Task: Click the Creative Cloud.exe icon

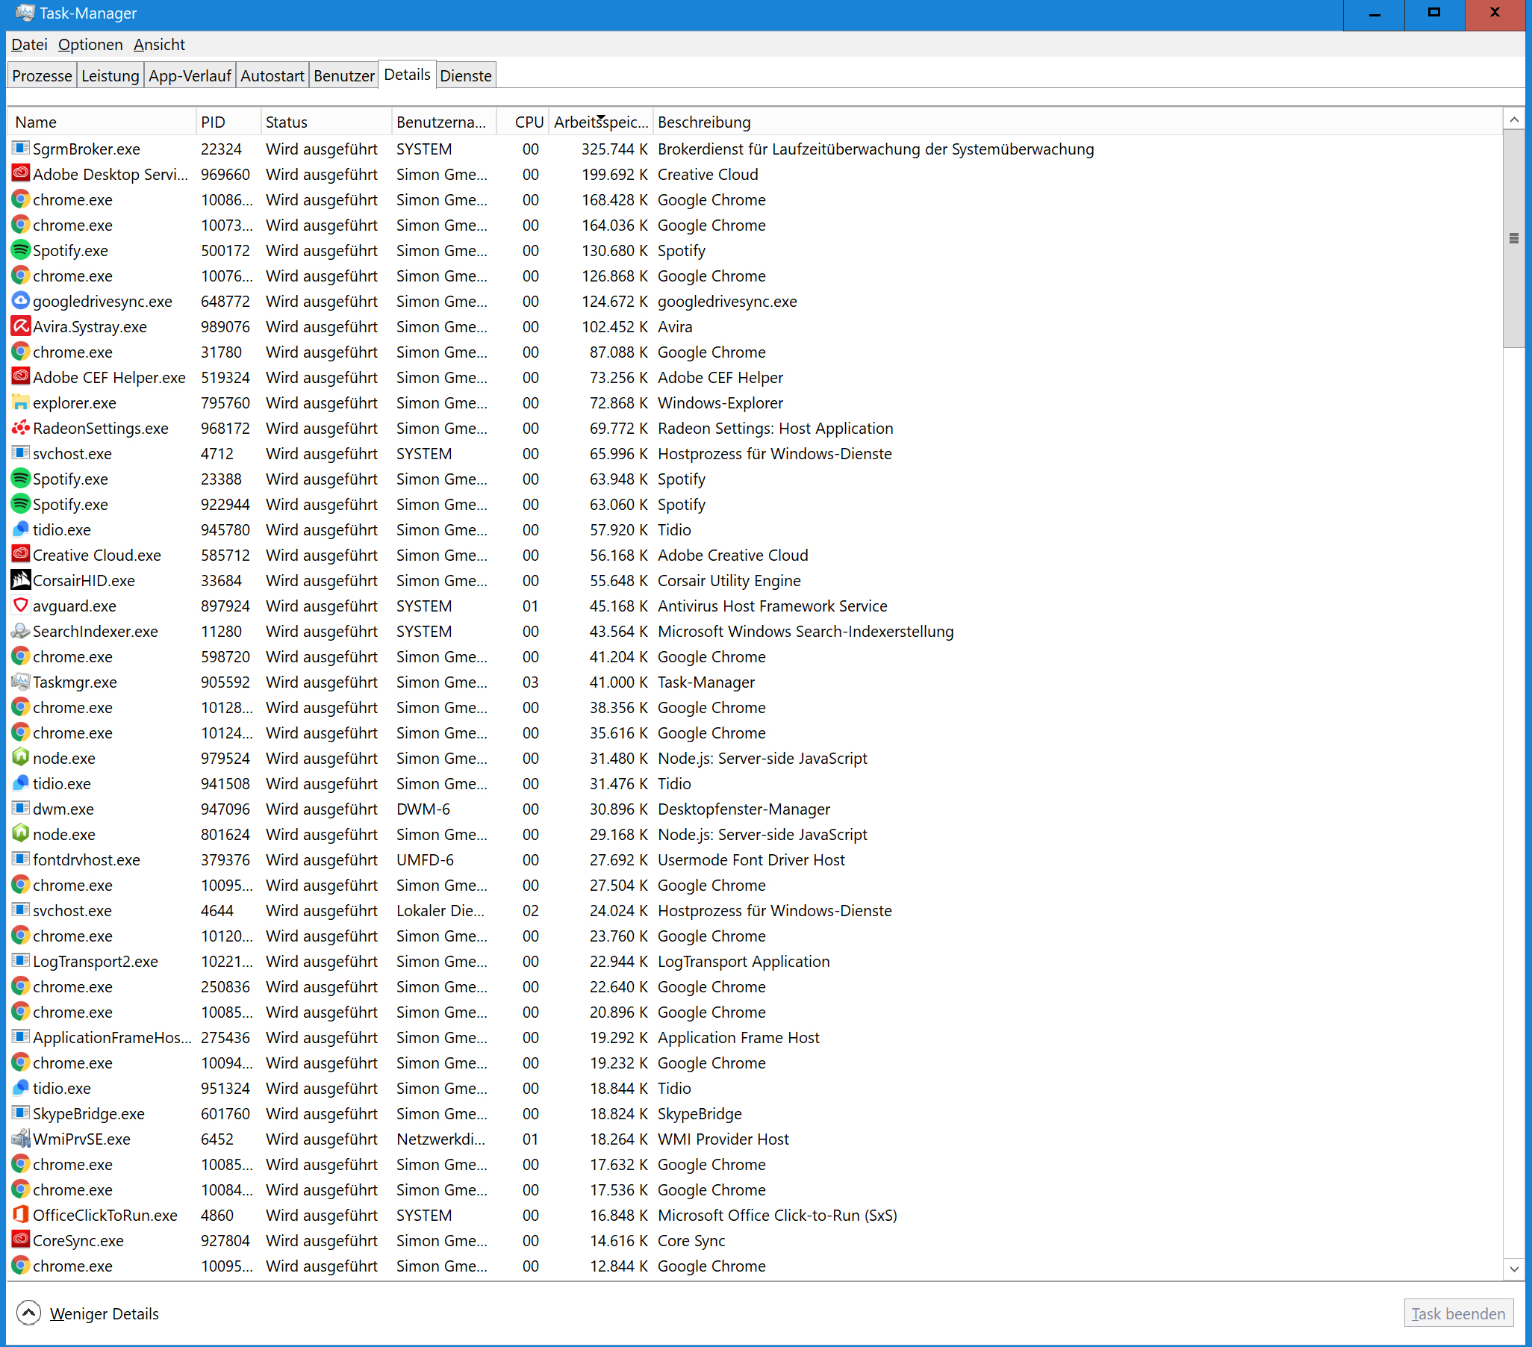Action: coord(20,555)
